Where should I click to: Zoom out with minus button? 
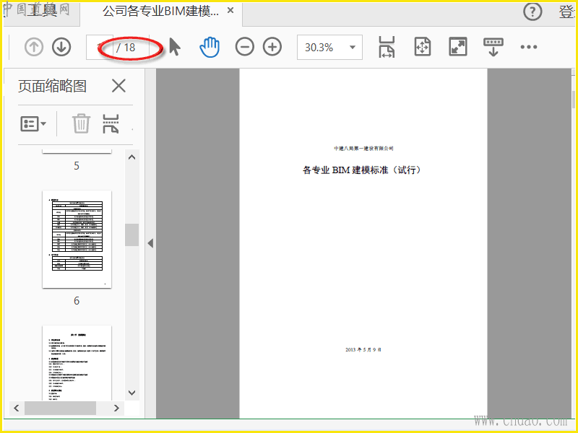pyautogui.click(x=245, y=47)
